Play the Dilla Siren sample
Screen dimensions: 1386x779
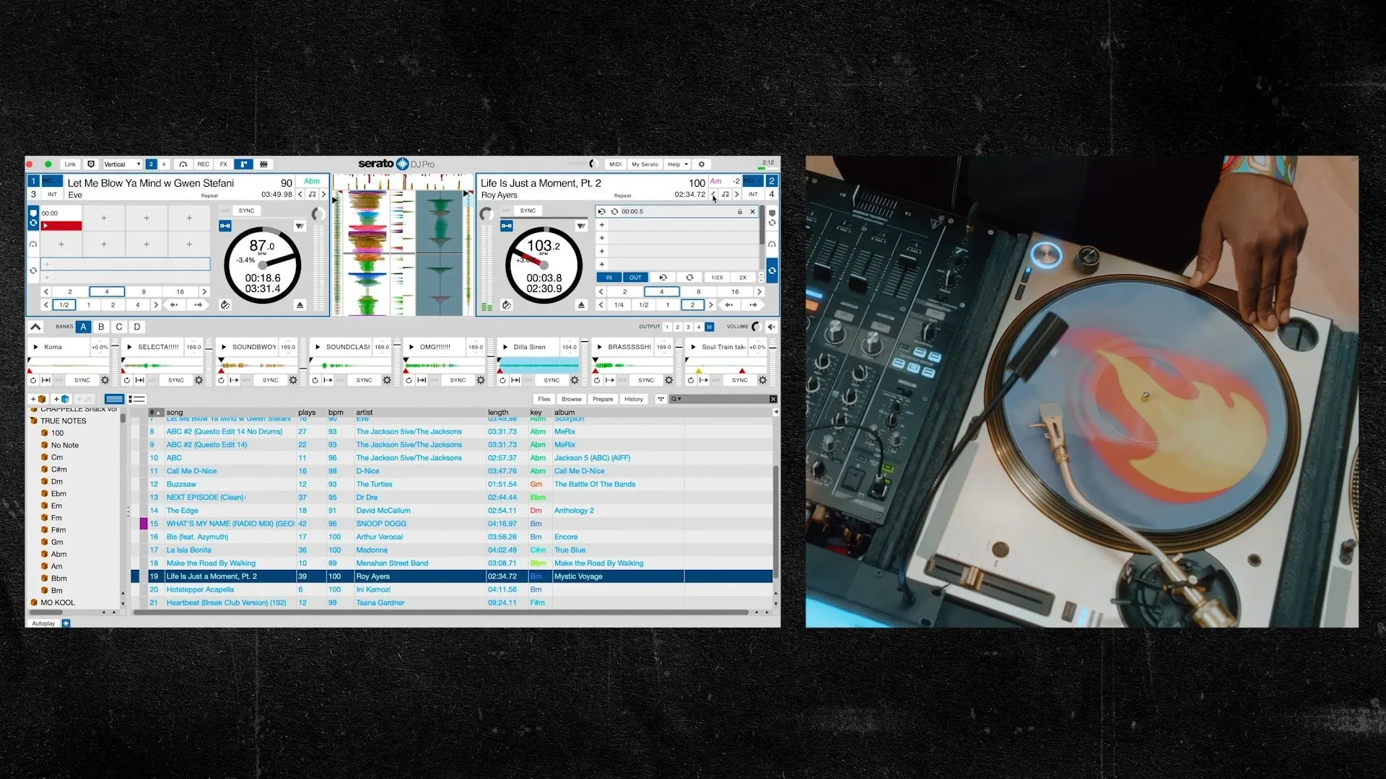tap(505, 347)
